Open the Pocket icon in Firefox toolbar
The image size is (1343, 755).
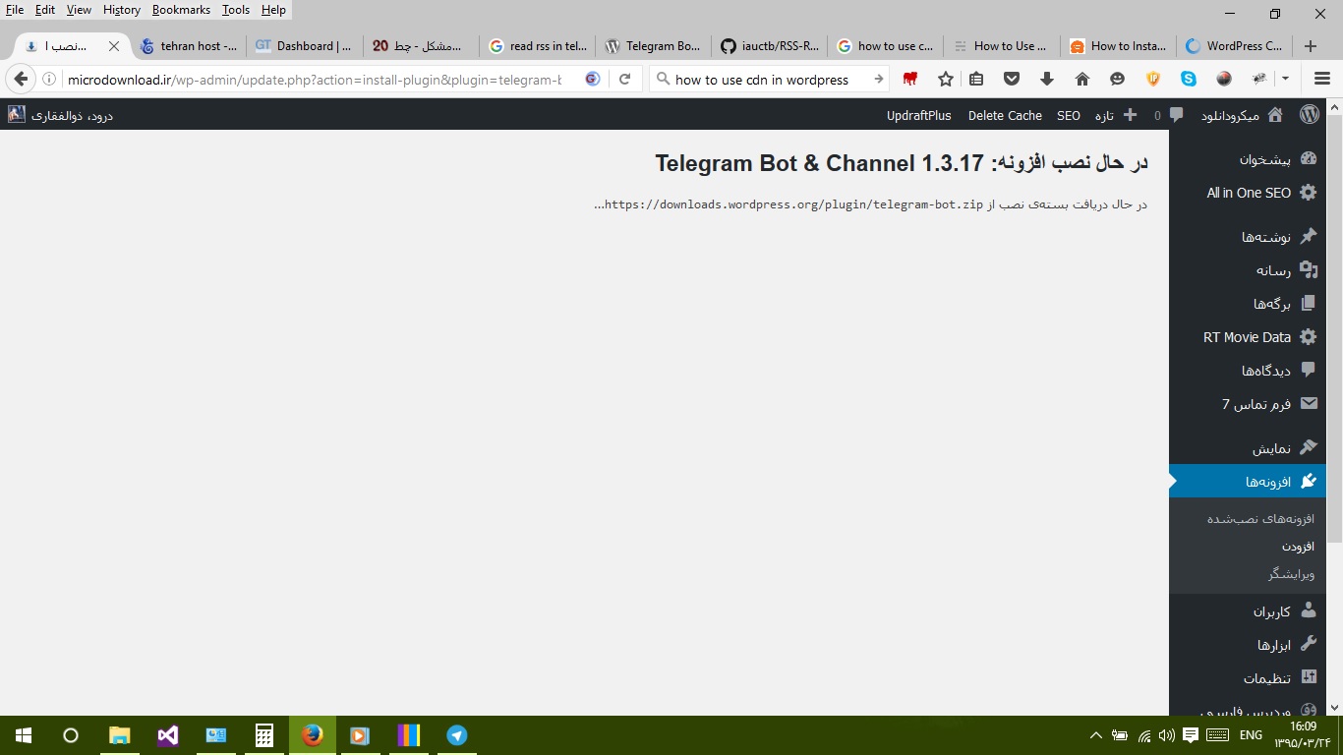1012,79
